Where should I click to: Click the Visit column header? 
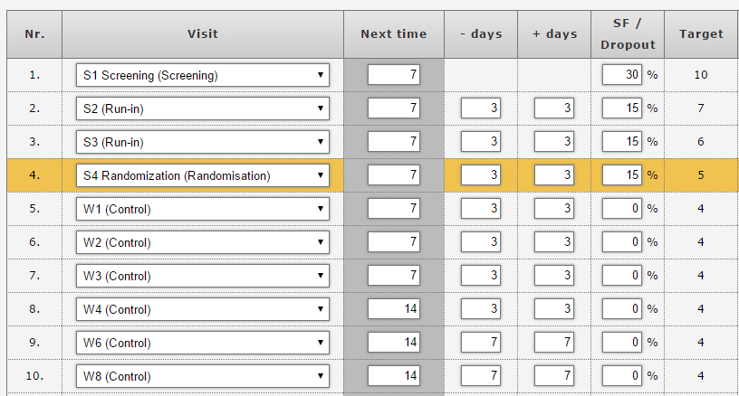point(202,34)
